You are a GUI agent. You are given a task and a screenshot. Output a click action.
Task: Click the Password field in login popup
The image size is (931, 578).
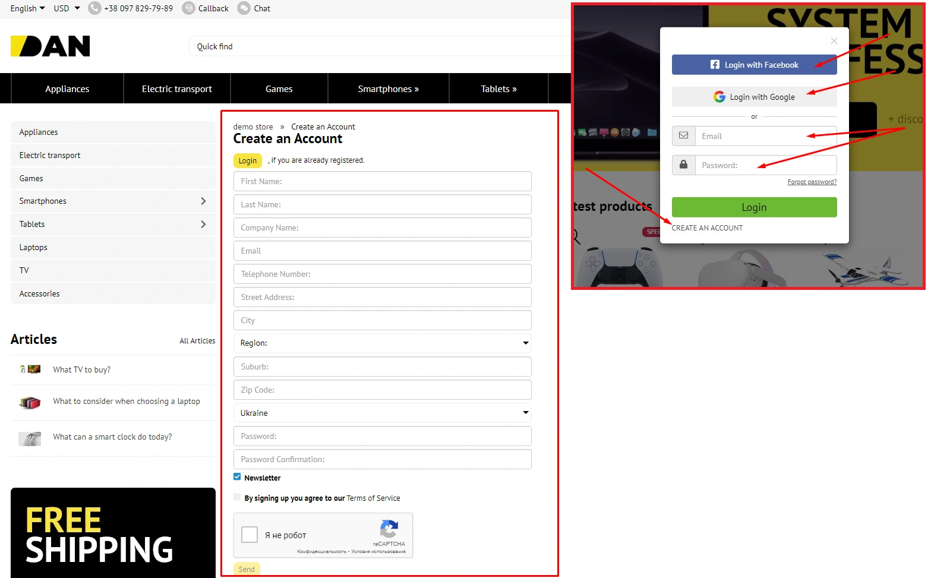[x=766, y=165]
